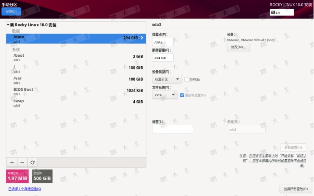This screenshot has height=196, width=314.
Task: Click the chevron arrow on /data row
Action: tap(142, 38)
